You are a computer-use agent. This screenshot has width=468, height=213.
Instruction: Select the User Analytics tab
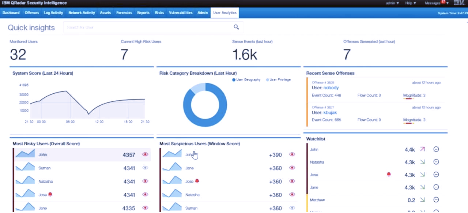click(x=225, y=13)
